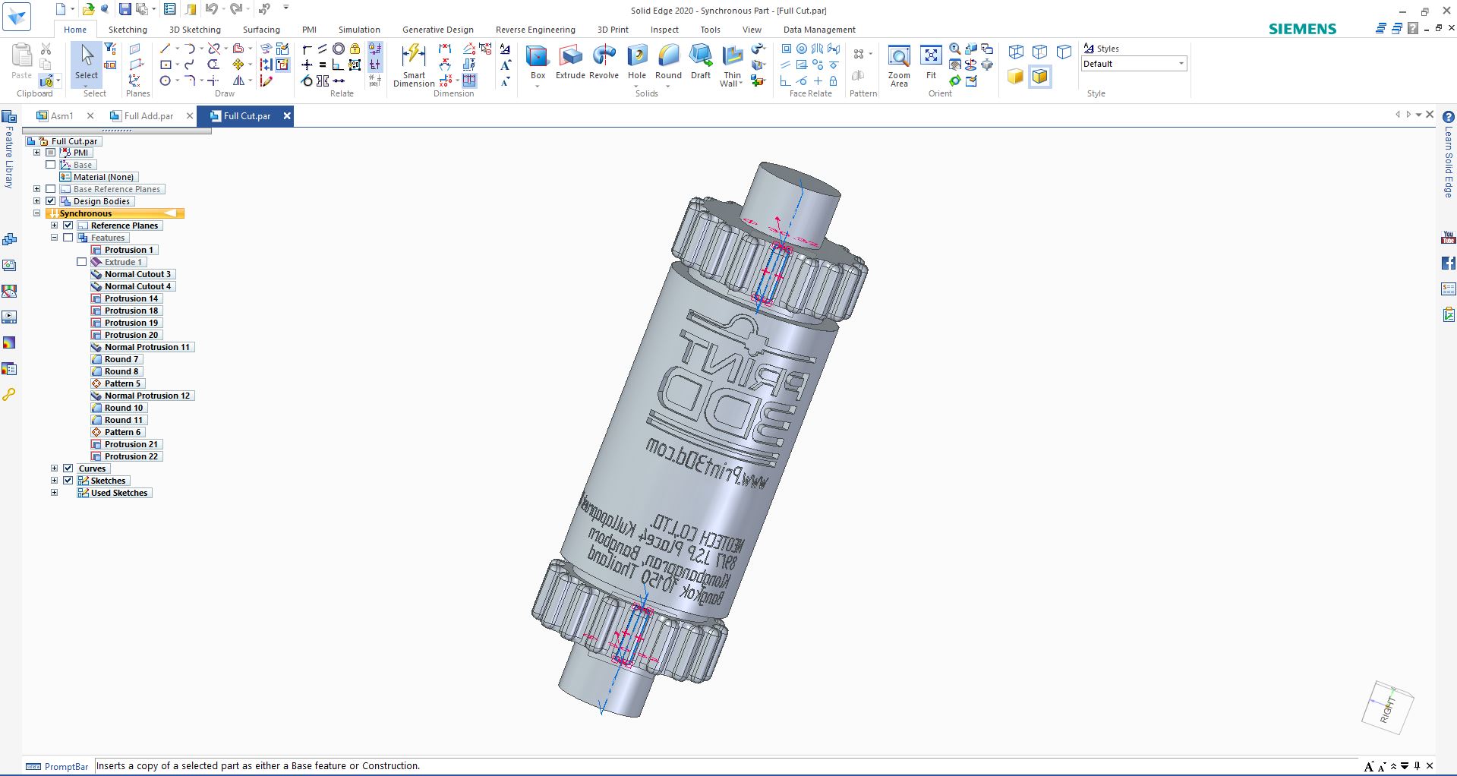Click the Solid Edge application button

[x=17, y=16]
